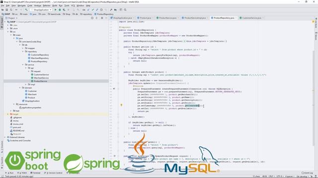Click the intention lightbulb in the editor gutter
Viewport: 318px width, 178px height.
(x=121, y=105)
